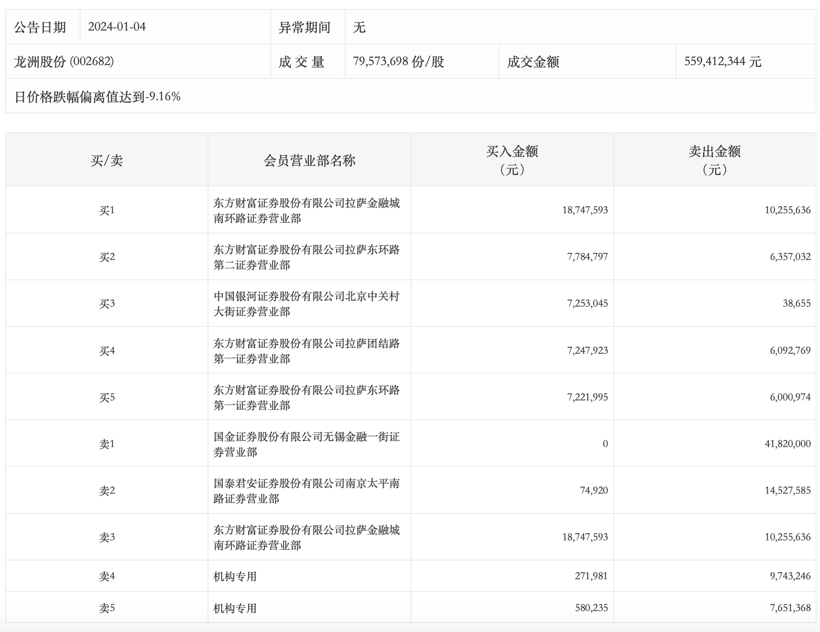
Task: Click the 买4 row label
Action: [107, 351]
